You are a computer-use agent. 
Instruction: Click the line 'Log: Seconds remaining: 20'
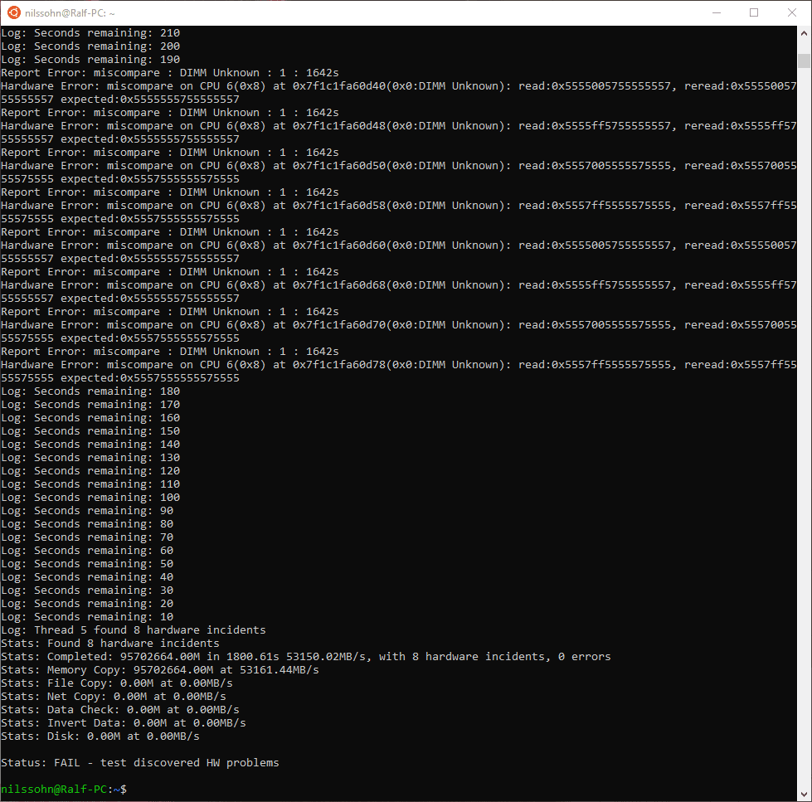(87, 605)
